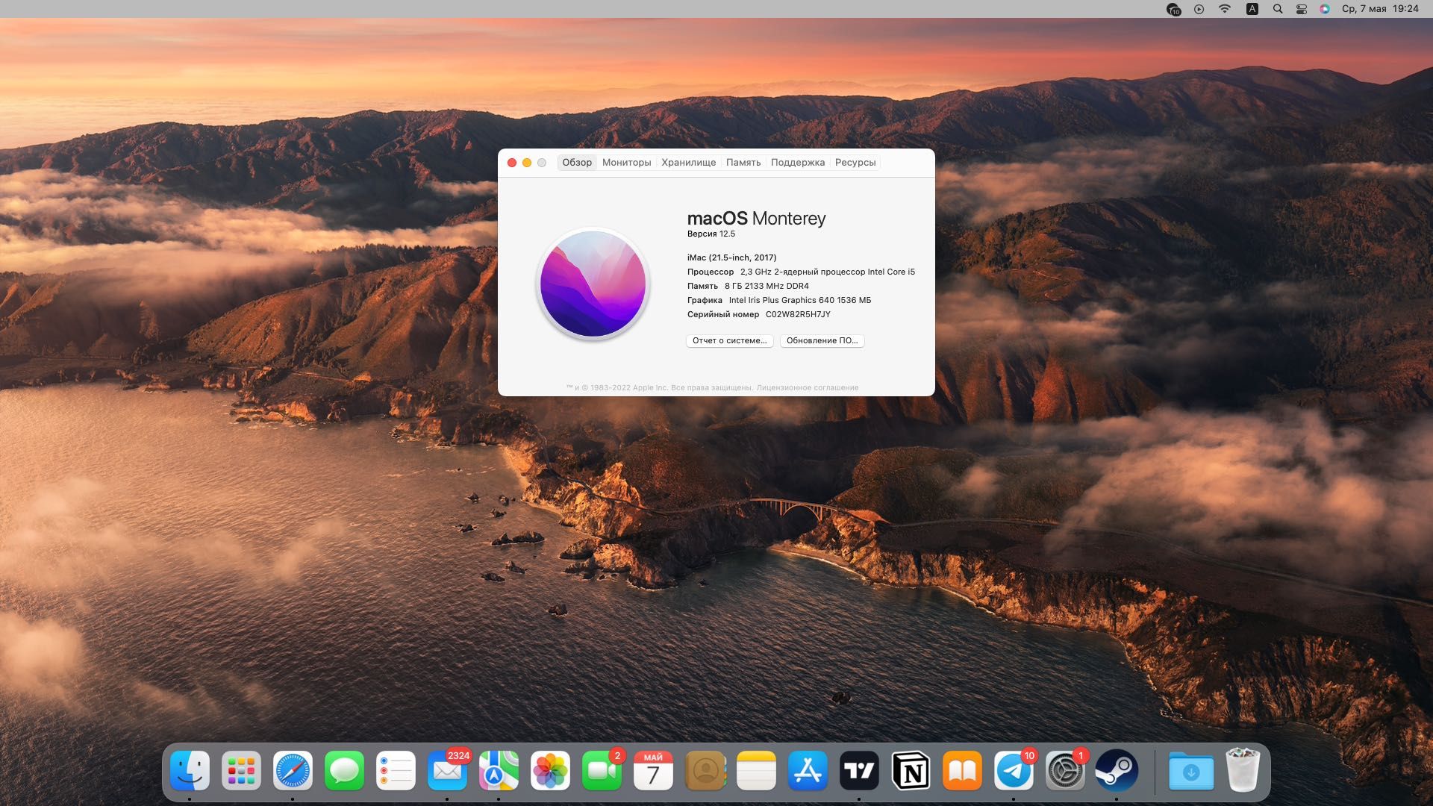Launch Notion from the Dock

(x=911, y=771)
